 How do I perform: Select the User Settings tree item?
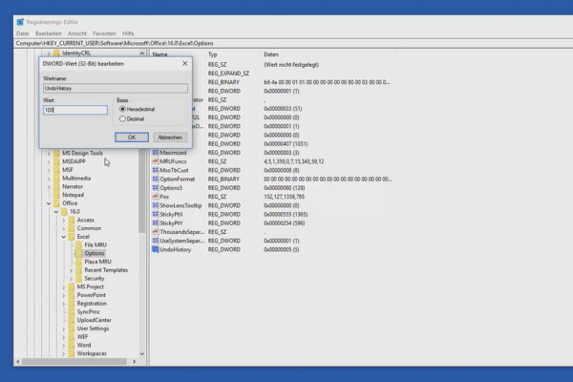tap(93, 329)
